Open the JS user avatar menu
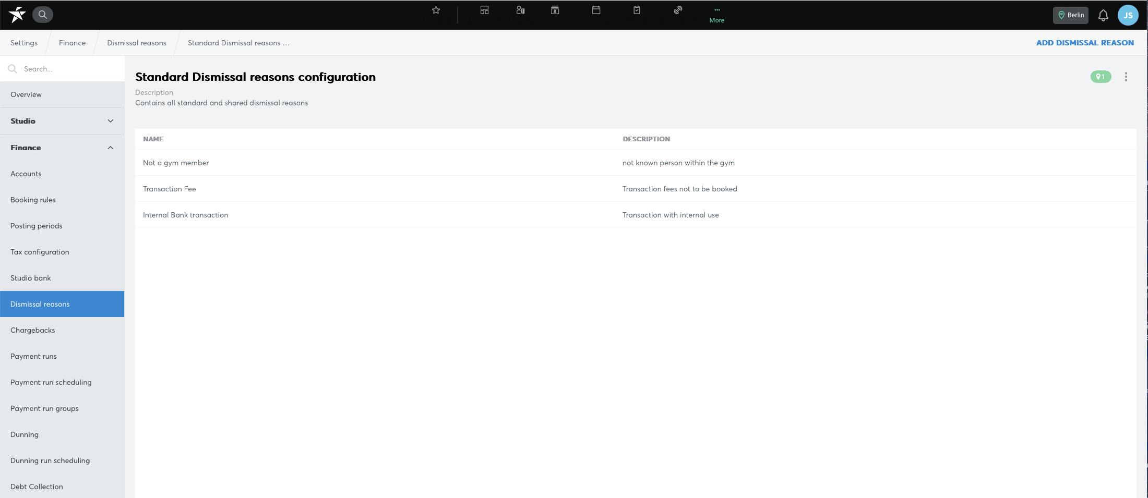Viewport: 1148px width, 498px height. [1128, 15]
